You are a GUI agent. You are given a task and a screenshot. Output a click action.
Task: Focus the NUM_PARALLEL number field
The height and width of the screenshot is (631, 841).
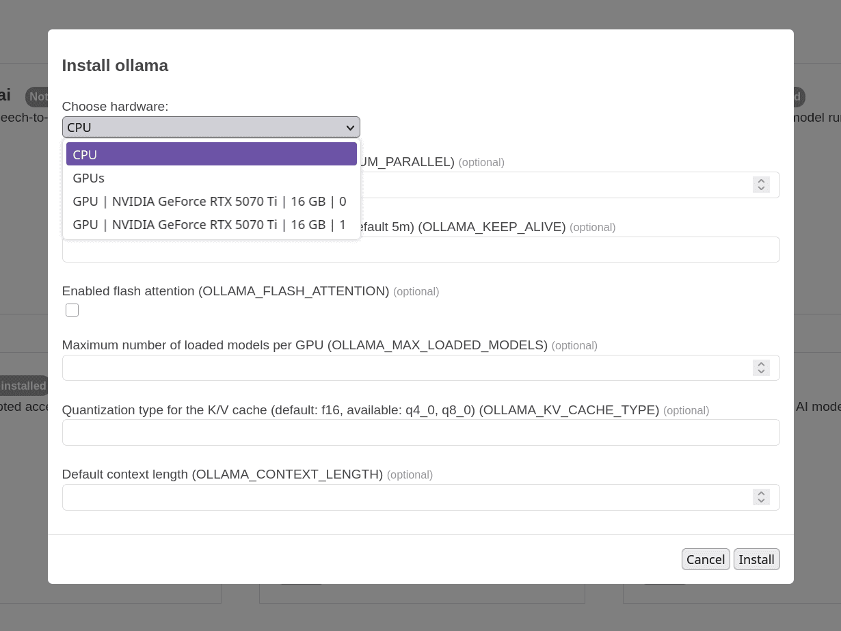click(547, 185)
